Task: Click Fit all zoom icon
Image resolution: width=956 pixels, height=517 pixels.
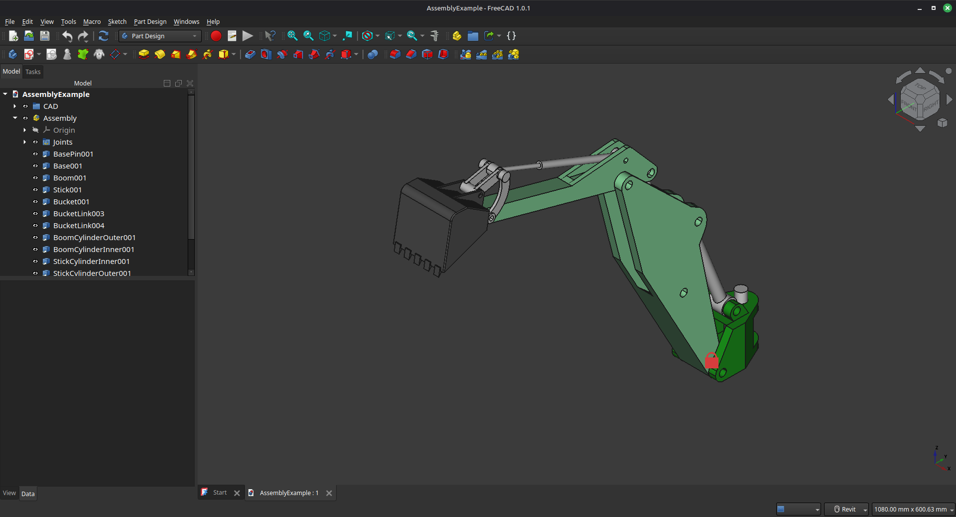Action: click(292, 36)
